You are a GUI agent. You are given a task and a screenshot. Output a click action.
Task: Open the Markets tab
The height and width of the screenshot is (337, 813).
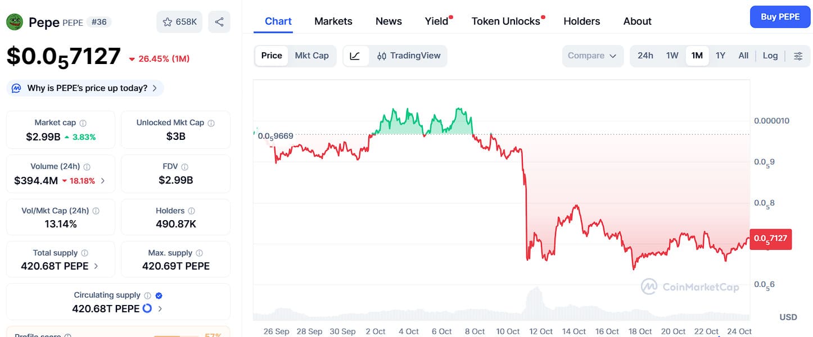333,21
